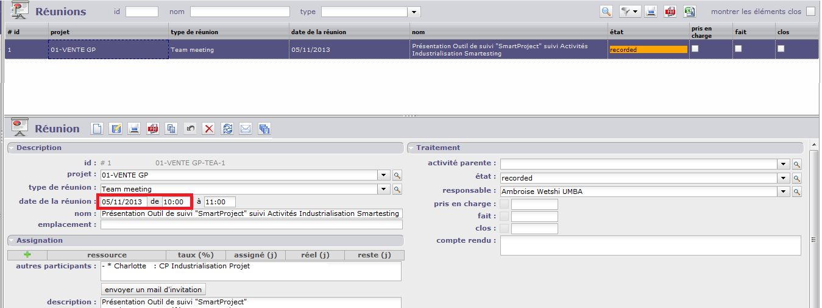Add an assignment with the green plus
This screenshot has width=822, height=308.
(x=27, y=255)
